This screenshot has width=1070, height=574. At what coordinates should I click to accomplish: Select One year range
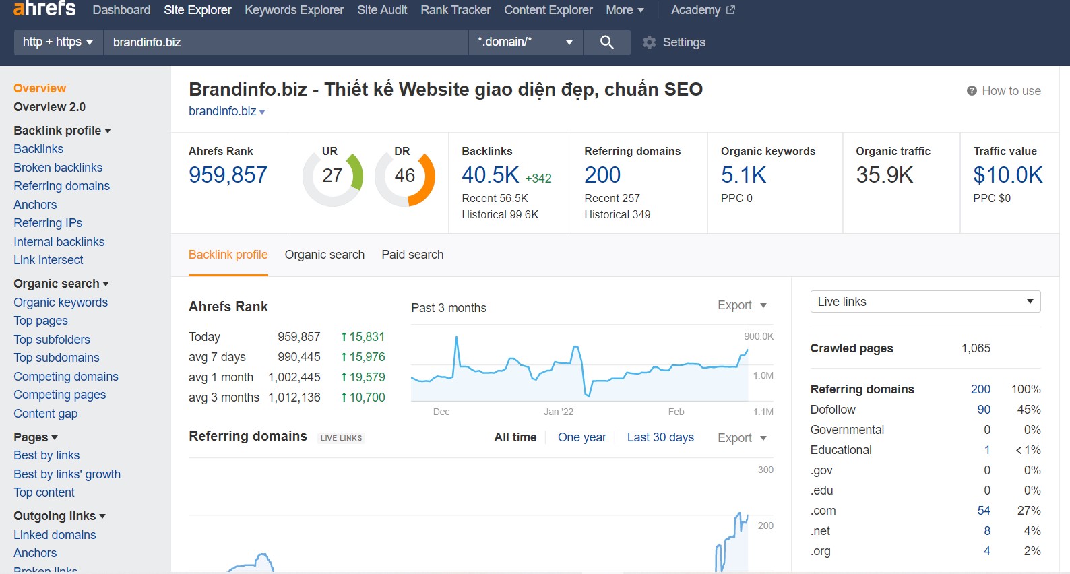[x=581, y=437]
